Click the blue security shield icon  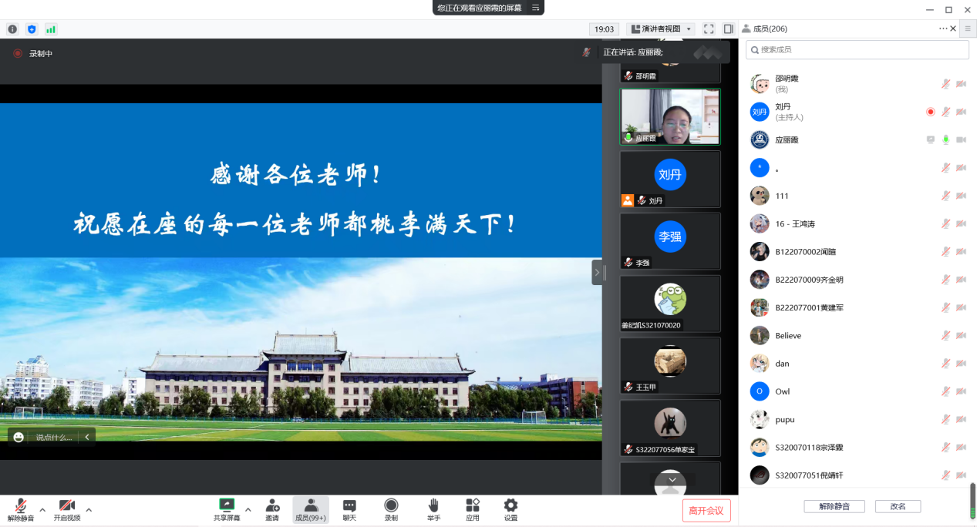(x=32, y=29)
